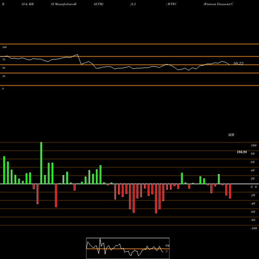Image resolution: width=259 pixels, height=259 pixels.
Task: Click the '0' label below the RSI chart
Action: (3, 89)
